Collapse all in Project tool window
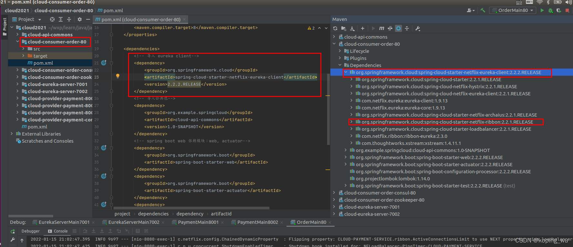The image size is (573, 247). (x=69, y=19)
